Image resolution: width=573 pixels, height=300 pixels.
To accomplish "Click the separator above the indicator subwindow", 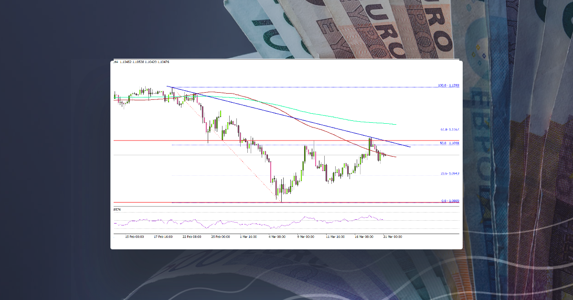I will [x=286, y=206].
